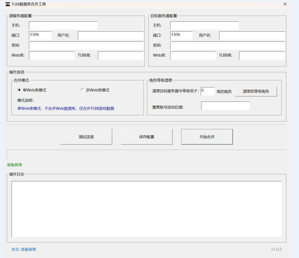
Task: Click source server 主机 input field
Action: click(x=63, y=25)
